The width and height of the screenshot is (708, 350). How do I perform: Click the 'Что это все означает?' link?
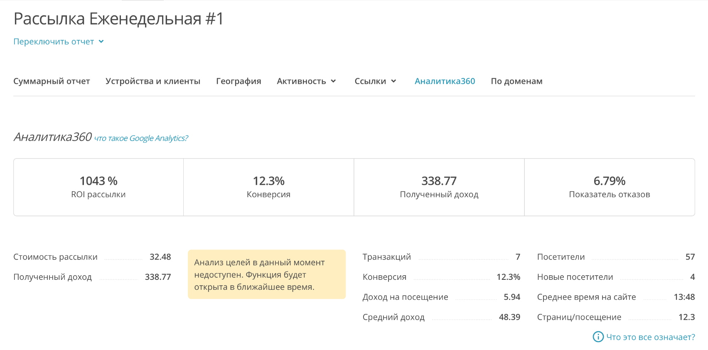pyautogui.click(x=650, y=337)
